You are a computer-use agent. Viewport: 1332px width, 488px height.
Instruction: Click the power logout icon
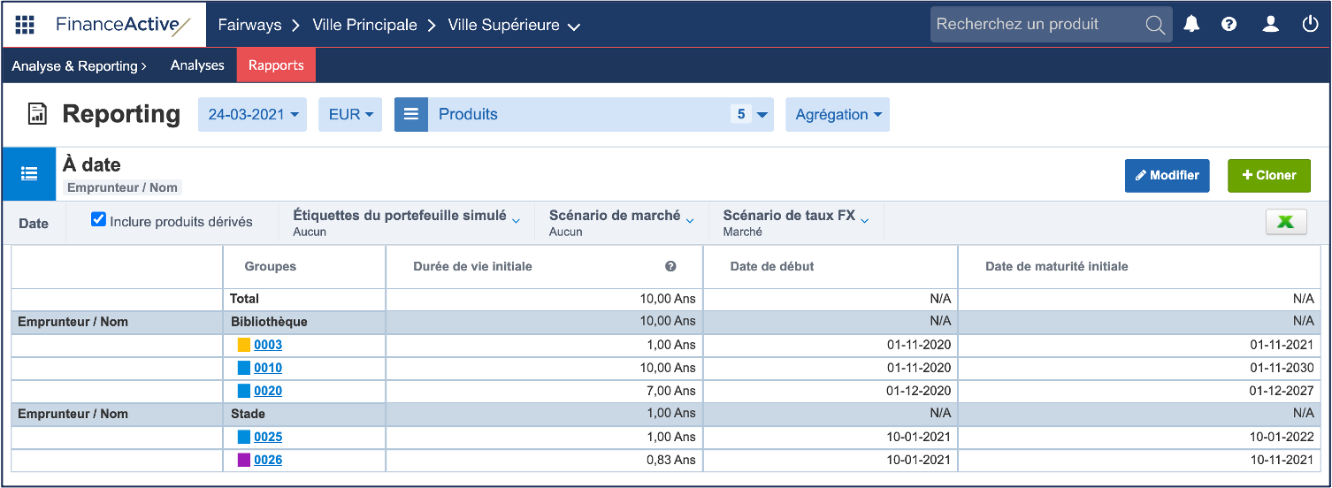click(1310, 25)
